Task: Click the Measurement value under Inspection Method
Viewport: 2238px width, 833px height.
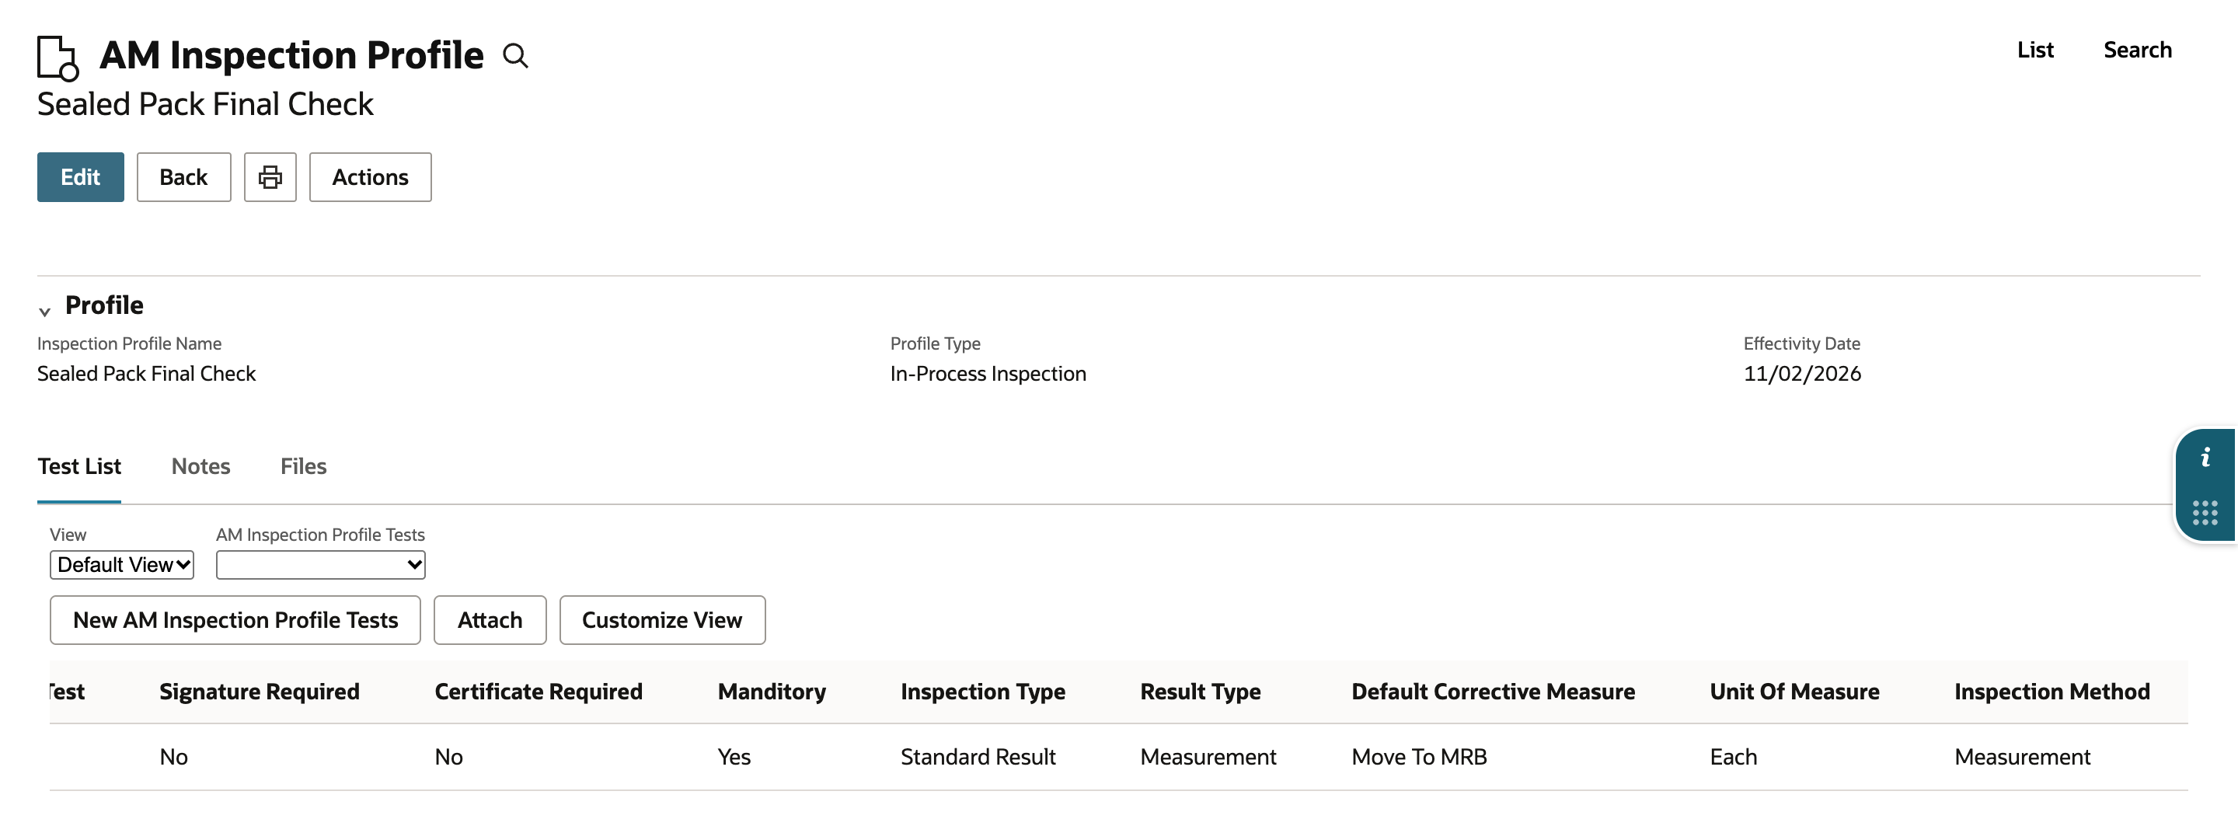Action: pos(2022,758)
